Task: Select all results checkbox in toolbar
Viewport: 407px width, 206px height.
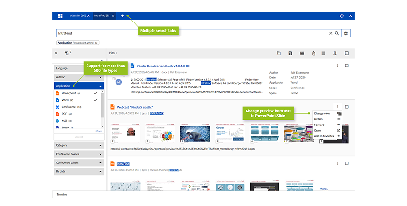Action: 347,53
